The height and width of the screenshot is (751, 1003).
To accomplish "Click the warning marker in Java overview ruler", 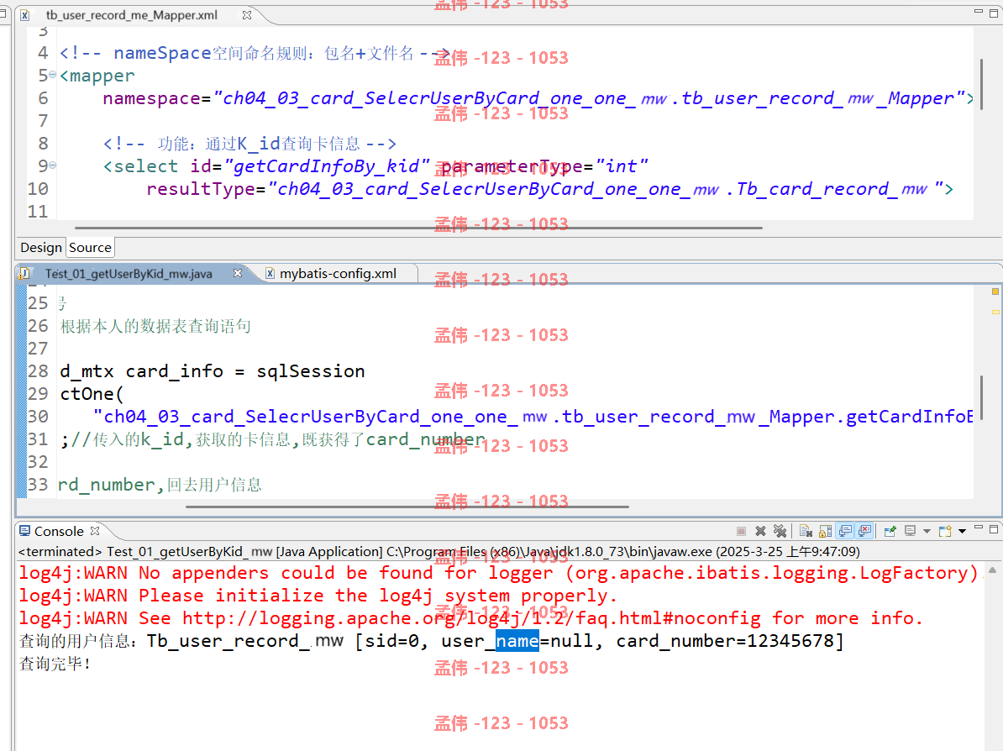I will coord(995,291).
